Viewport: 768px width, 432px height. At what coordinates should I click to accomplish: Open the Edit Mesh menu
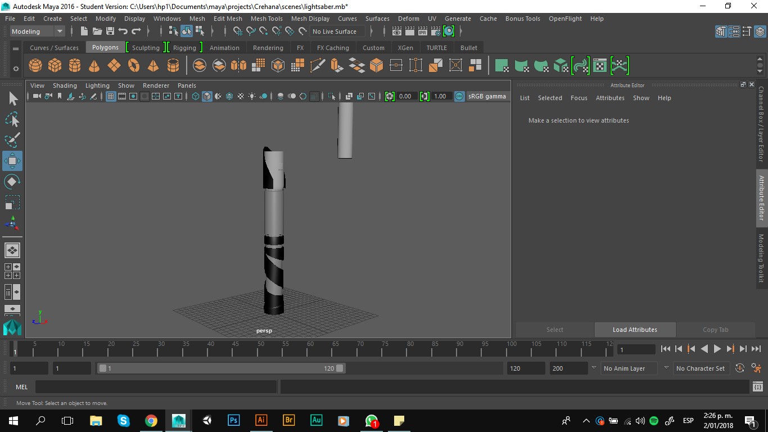click(x=228, y=19)
